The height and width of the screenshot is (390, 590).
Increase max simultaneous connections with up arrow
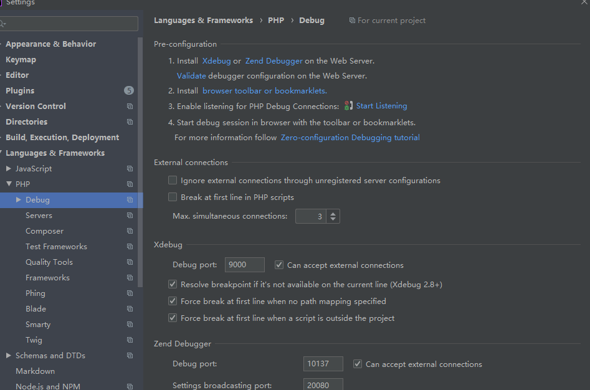click(333, 213)
